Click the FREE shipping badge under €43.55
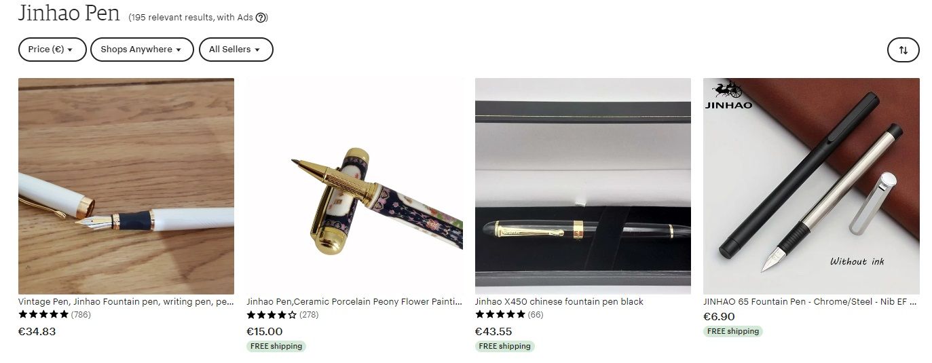The width and height of the screenshot is (932, 363). click(505, 346)
